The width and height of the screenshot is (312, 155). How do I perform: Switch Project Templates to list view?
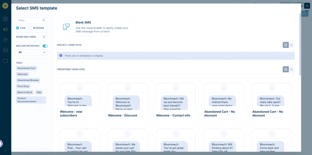(x=292, y=45)
